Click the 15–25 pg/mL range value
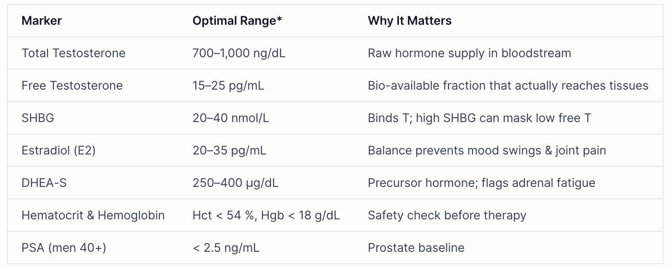Screen dimensions: 672x268 coord(228,85)
